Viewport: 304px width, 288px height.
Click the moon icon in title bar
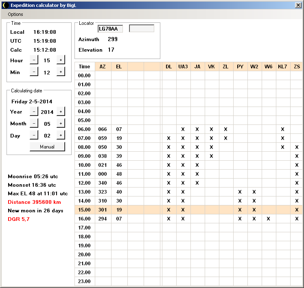click(5, 5)
